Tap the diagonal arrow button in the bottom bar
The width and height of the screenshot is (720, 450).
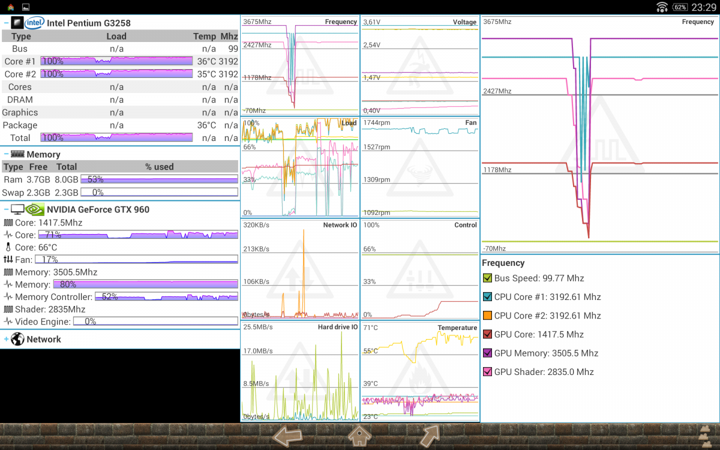coord(430,436)
